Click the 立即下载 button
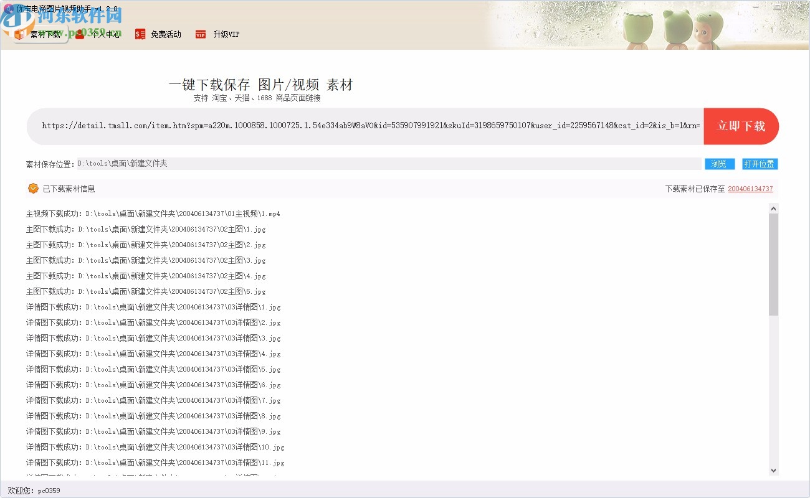This screenshot has height=498, width=810. [x=741, y=126]
